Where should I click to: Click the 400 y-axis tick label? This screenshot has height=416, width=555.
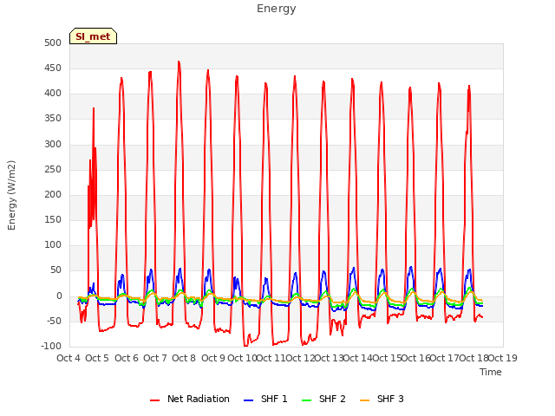[53, 94]
